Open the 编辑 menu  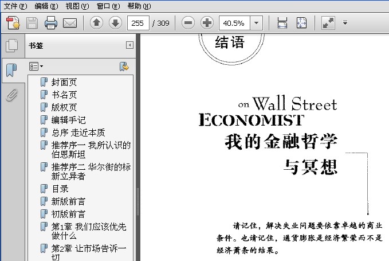(x=46, y=6)
